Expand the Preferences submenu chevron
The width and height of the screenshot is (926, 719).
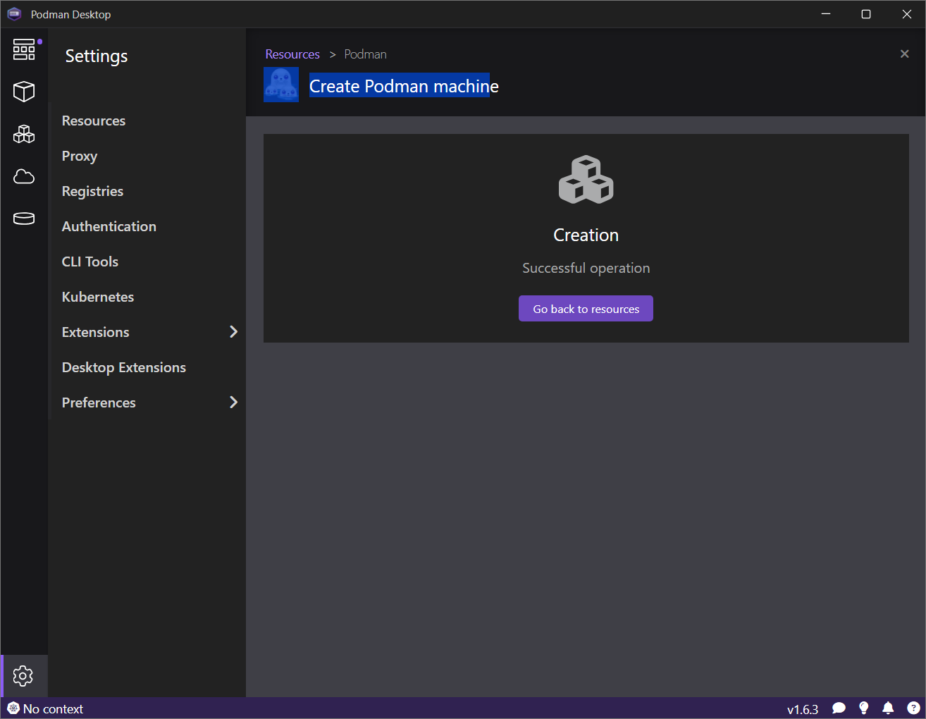tap(233, 402)
